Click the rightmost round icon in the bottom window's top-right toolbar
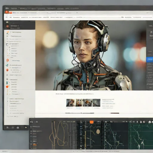 coord(149,122)
